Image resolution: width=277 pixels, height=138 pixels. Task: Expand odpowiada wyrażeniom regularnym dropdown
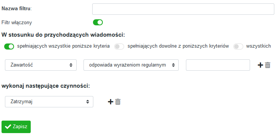(x=131, y=65)
